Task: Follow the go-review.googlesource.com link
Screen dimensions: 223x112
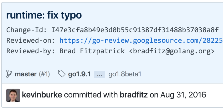Action: tap(141, 40)
